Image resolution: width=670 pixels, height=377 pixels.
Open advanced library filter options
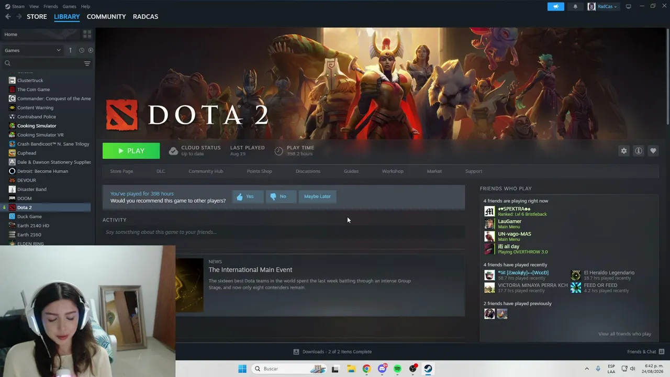[x=87, y=63]
